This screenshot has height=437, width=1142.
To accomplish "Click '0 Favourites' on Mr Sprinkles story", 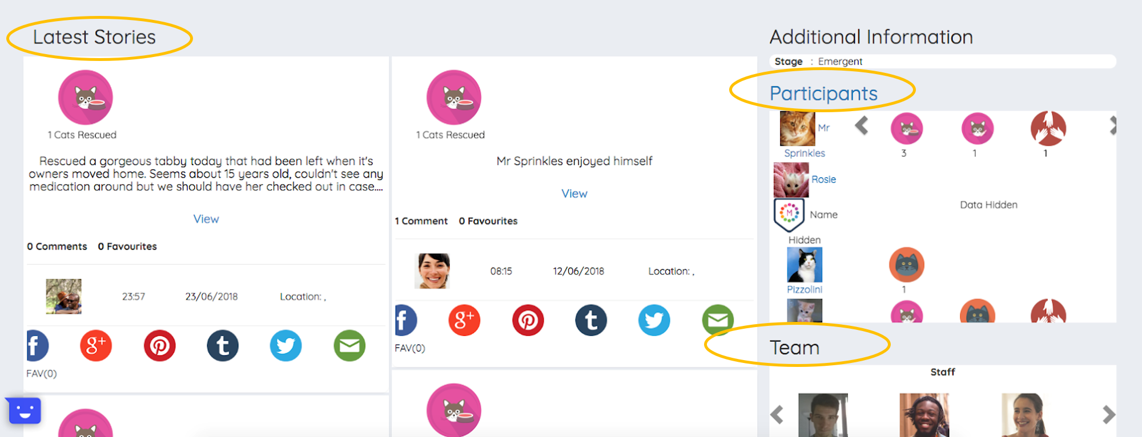I will (488, 221).
